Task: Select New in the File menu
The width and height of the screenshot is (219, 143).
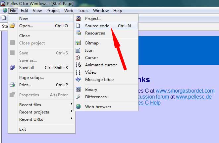Action: pos(41,19)
